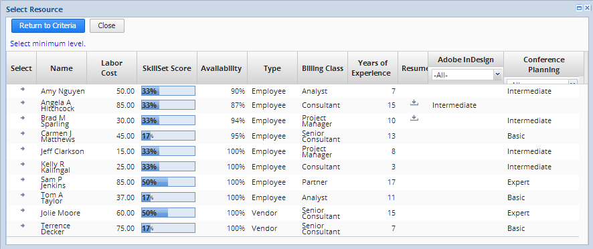The height and width of the screenshot is (249, 593).
Task: Click the Resume column header
Action: pyautogui.click(x=412, y=68)
